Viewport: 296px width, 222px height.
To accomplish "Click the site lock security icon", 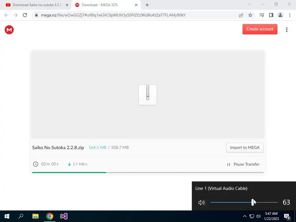I will [x=37, y=15].
